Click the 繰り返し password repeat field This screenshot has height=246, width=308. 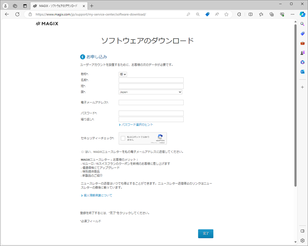tap(151, 120)
